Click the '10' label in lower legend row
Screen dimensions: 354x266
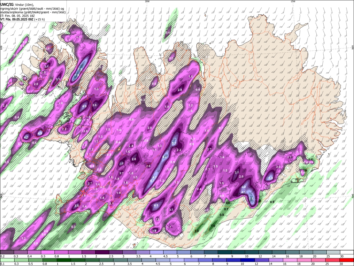click(x=242, y=264)
